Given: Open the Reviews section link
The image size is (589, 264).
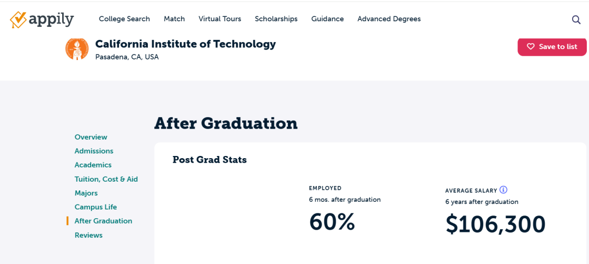Looking at the screenshot, I should coord(89,235).
